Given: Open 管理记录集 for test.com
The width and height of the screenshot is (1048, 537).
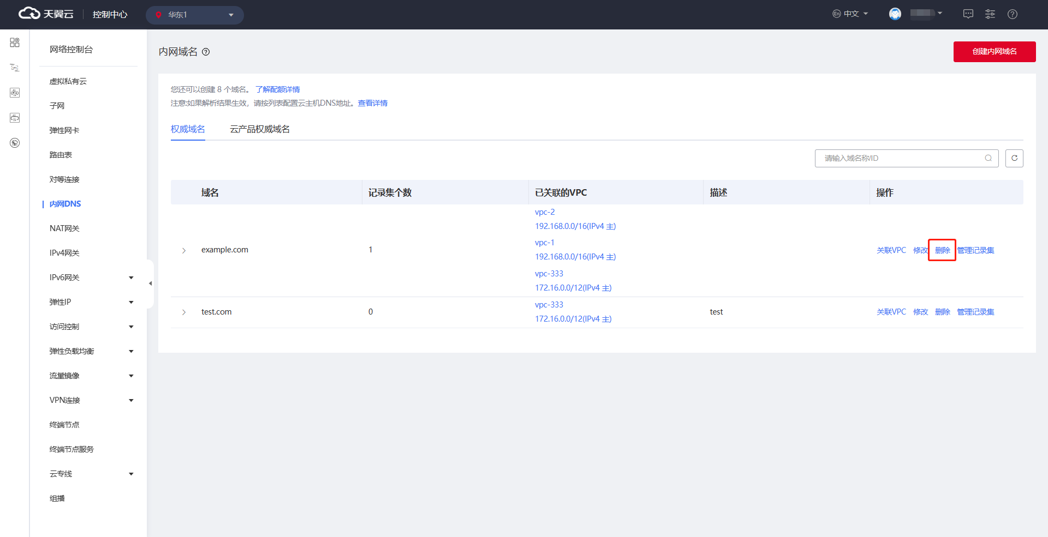Looking at the screenshot, I should coord(975,312).
